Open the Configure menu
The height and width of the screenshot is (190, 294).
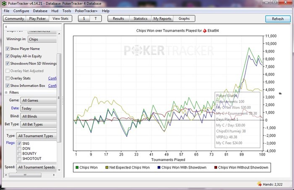pos(21,11)
